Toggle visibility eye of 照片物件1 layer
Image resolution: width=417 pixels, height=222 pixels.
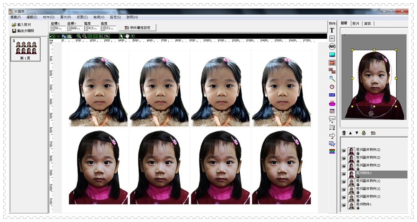(344, 206)
